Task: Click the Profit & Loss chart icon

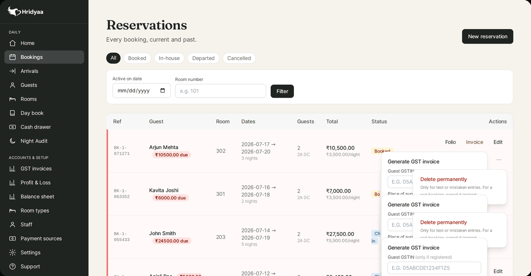Action: click(x=13, y=183)
